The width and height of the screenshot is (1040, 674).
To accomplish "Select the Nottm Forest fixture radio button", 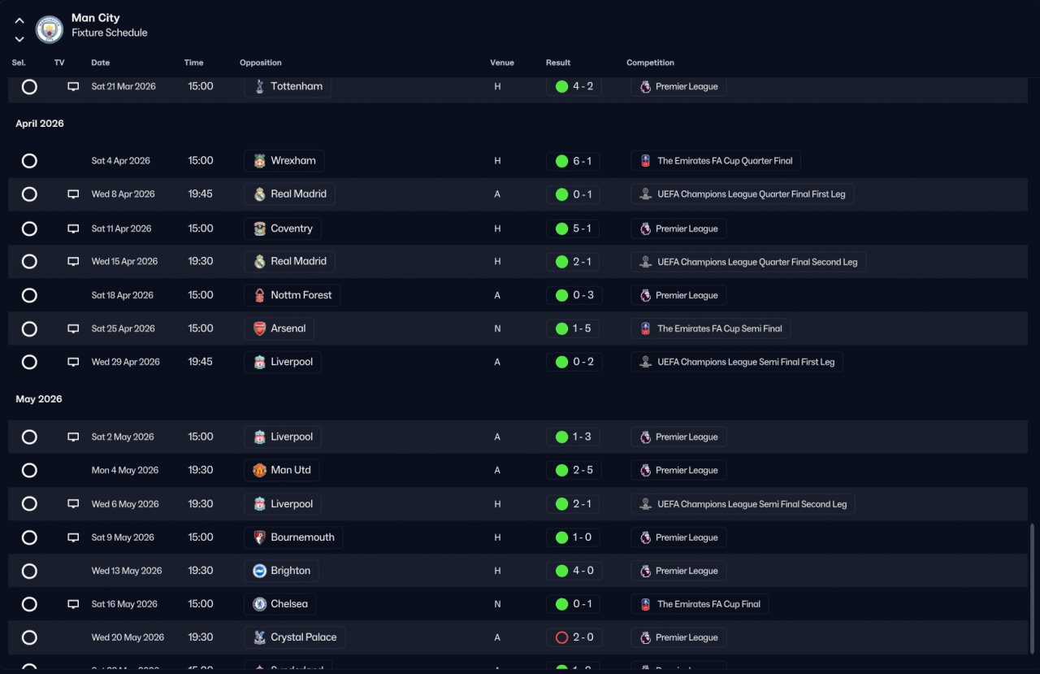I will tap(29, 295).
